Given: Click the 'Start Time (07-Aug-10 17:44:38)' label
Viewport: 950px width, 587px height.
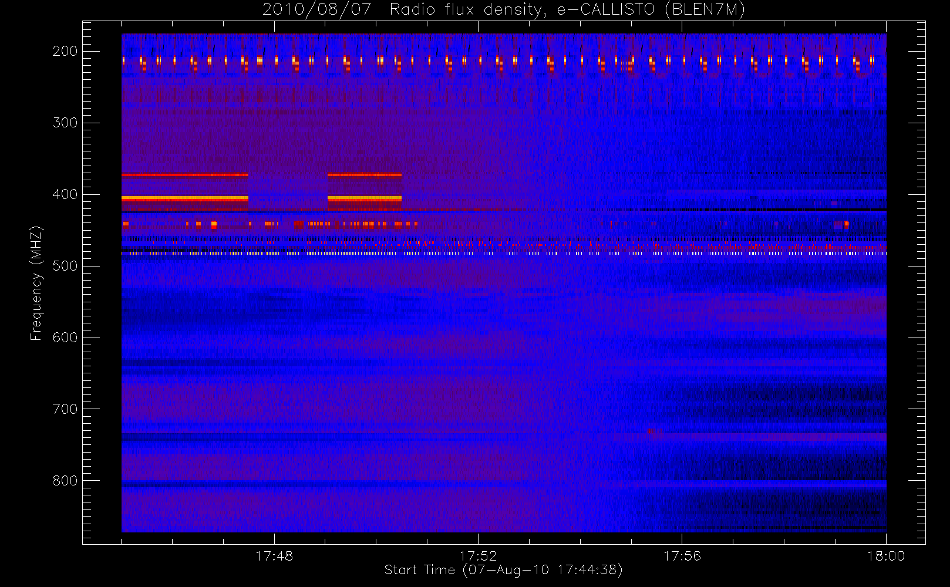Looking at the screenshot, I should [x=503, y=570].
